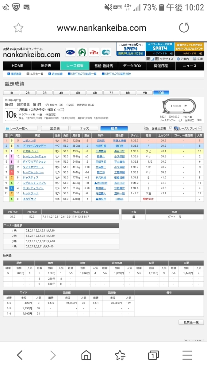
Task: Switch to race tab 5R
Action: [x=78, y=93]
